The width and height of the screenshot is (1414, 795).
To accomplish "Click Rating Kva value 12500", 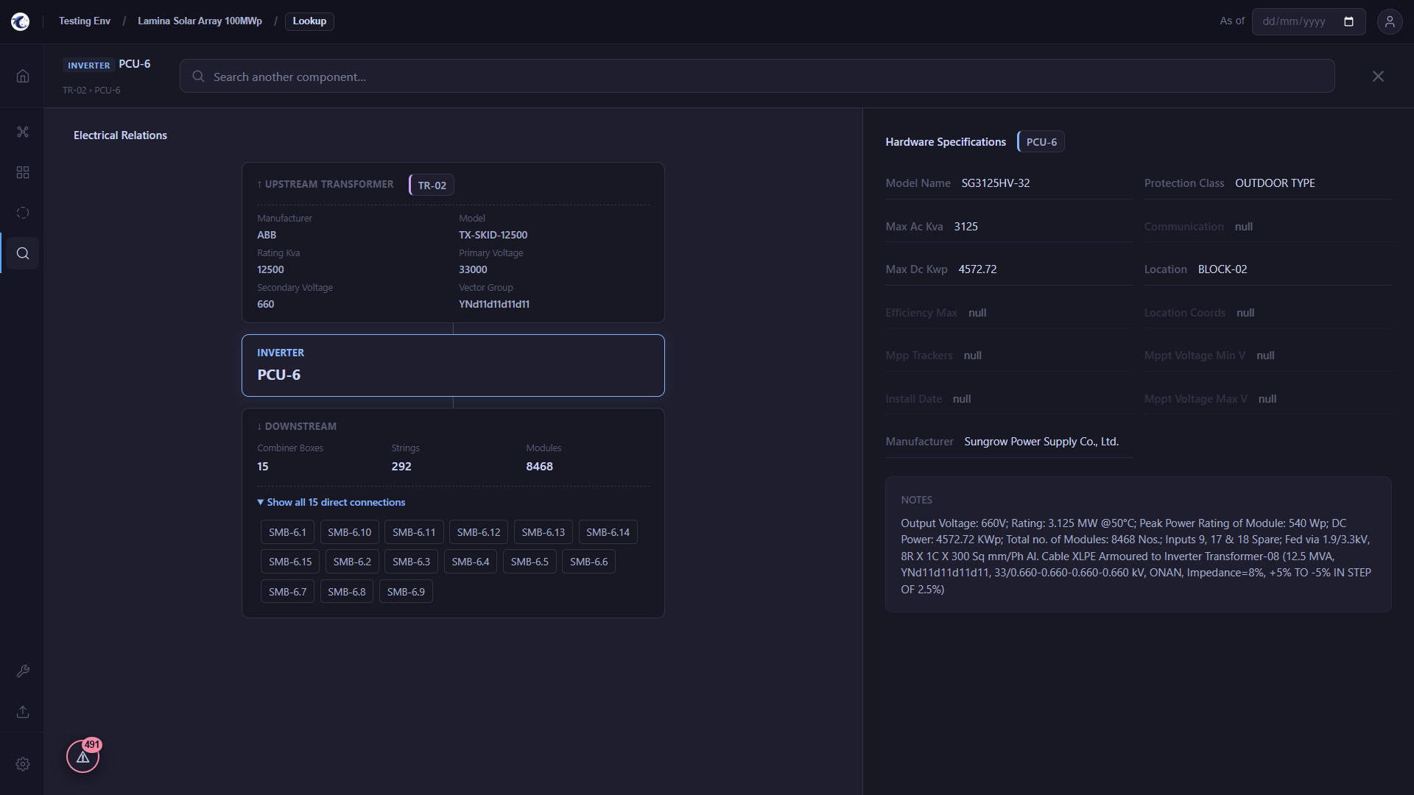I will pyautogui.click(x=270, y=269).
